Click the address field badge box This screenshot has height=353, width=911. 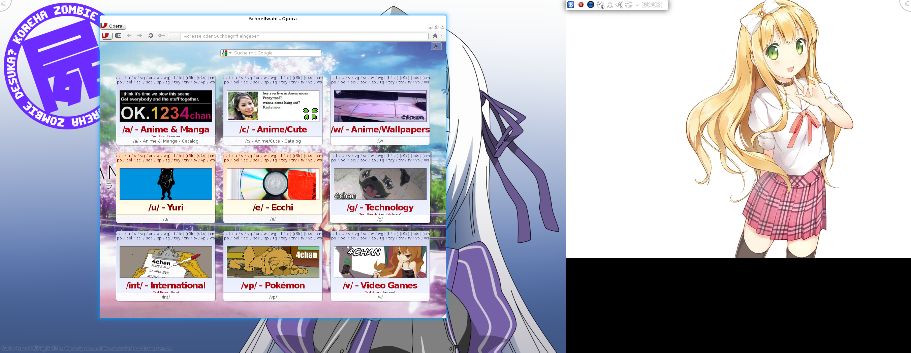pos(175,36)
